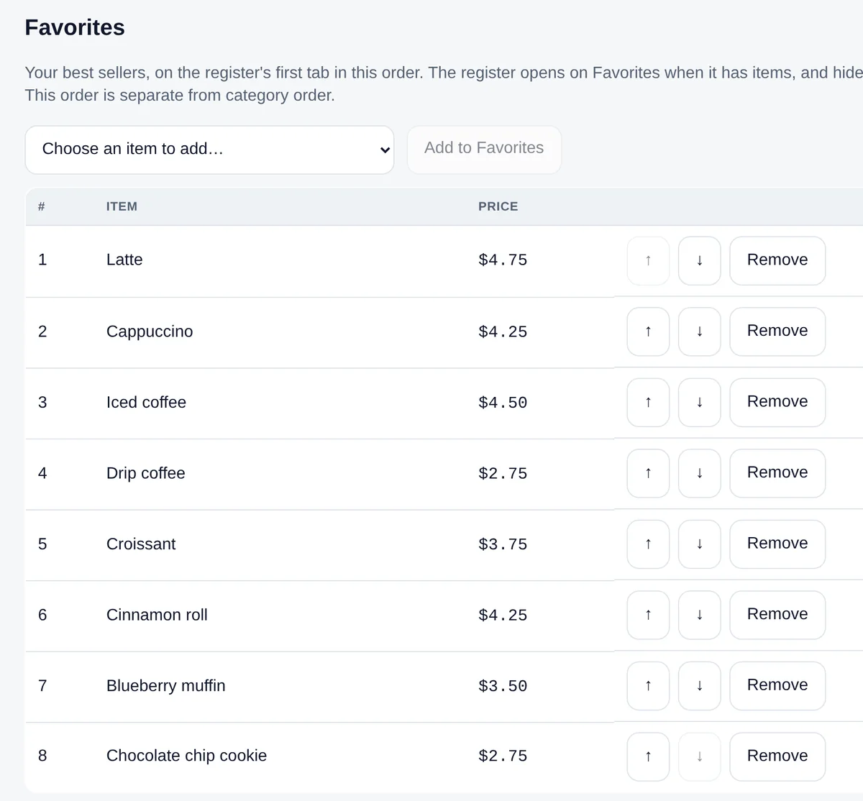
Task: Open the 'Choose an item to add' dropdown
Action: click(x=209, y=150)
